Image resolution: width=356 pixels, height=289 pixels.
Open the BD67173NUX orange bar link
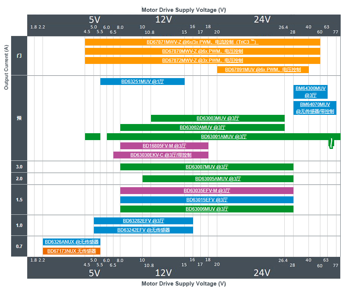(x=72, y=251)
